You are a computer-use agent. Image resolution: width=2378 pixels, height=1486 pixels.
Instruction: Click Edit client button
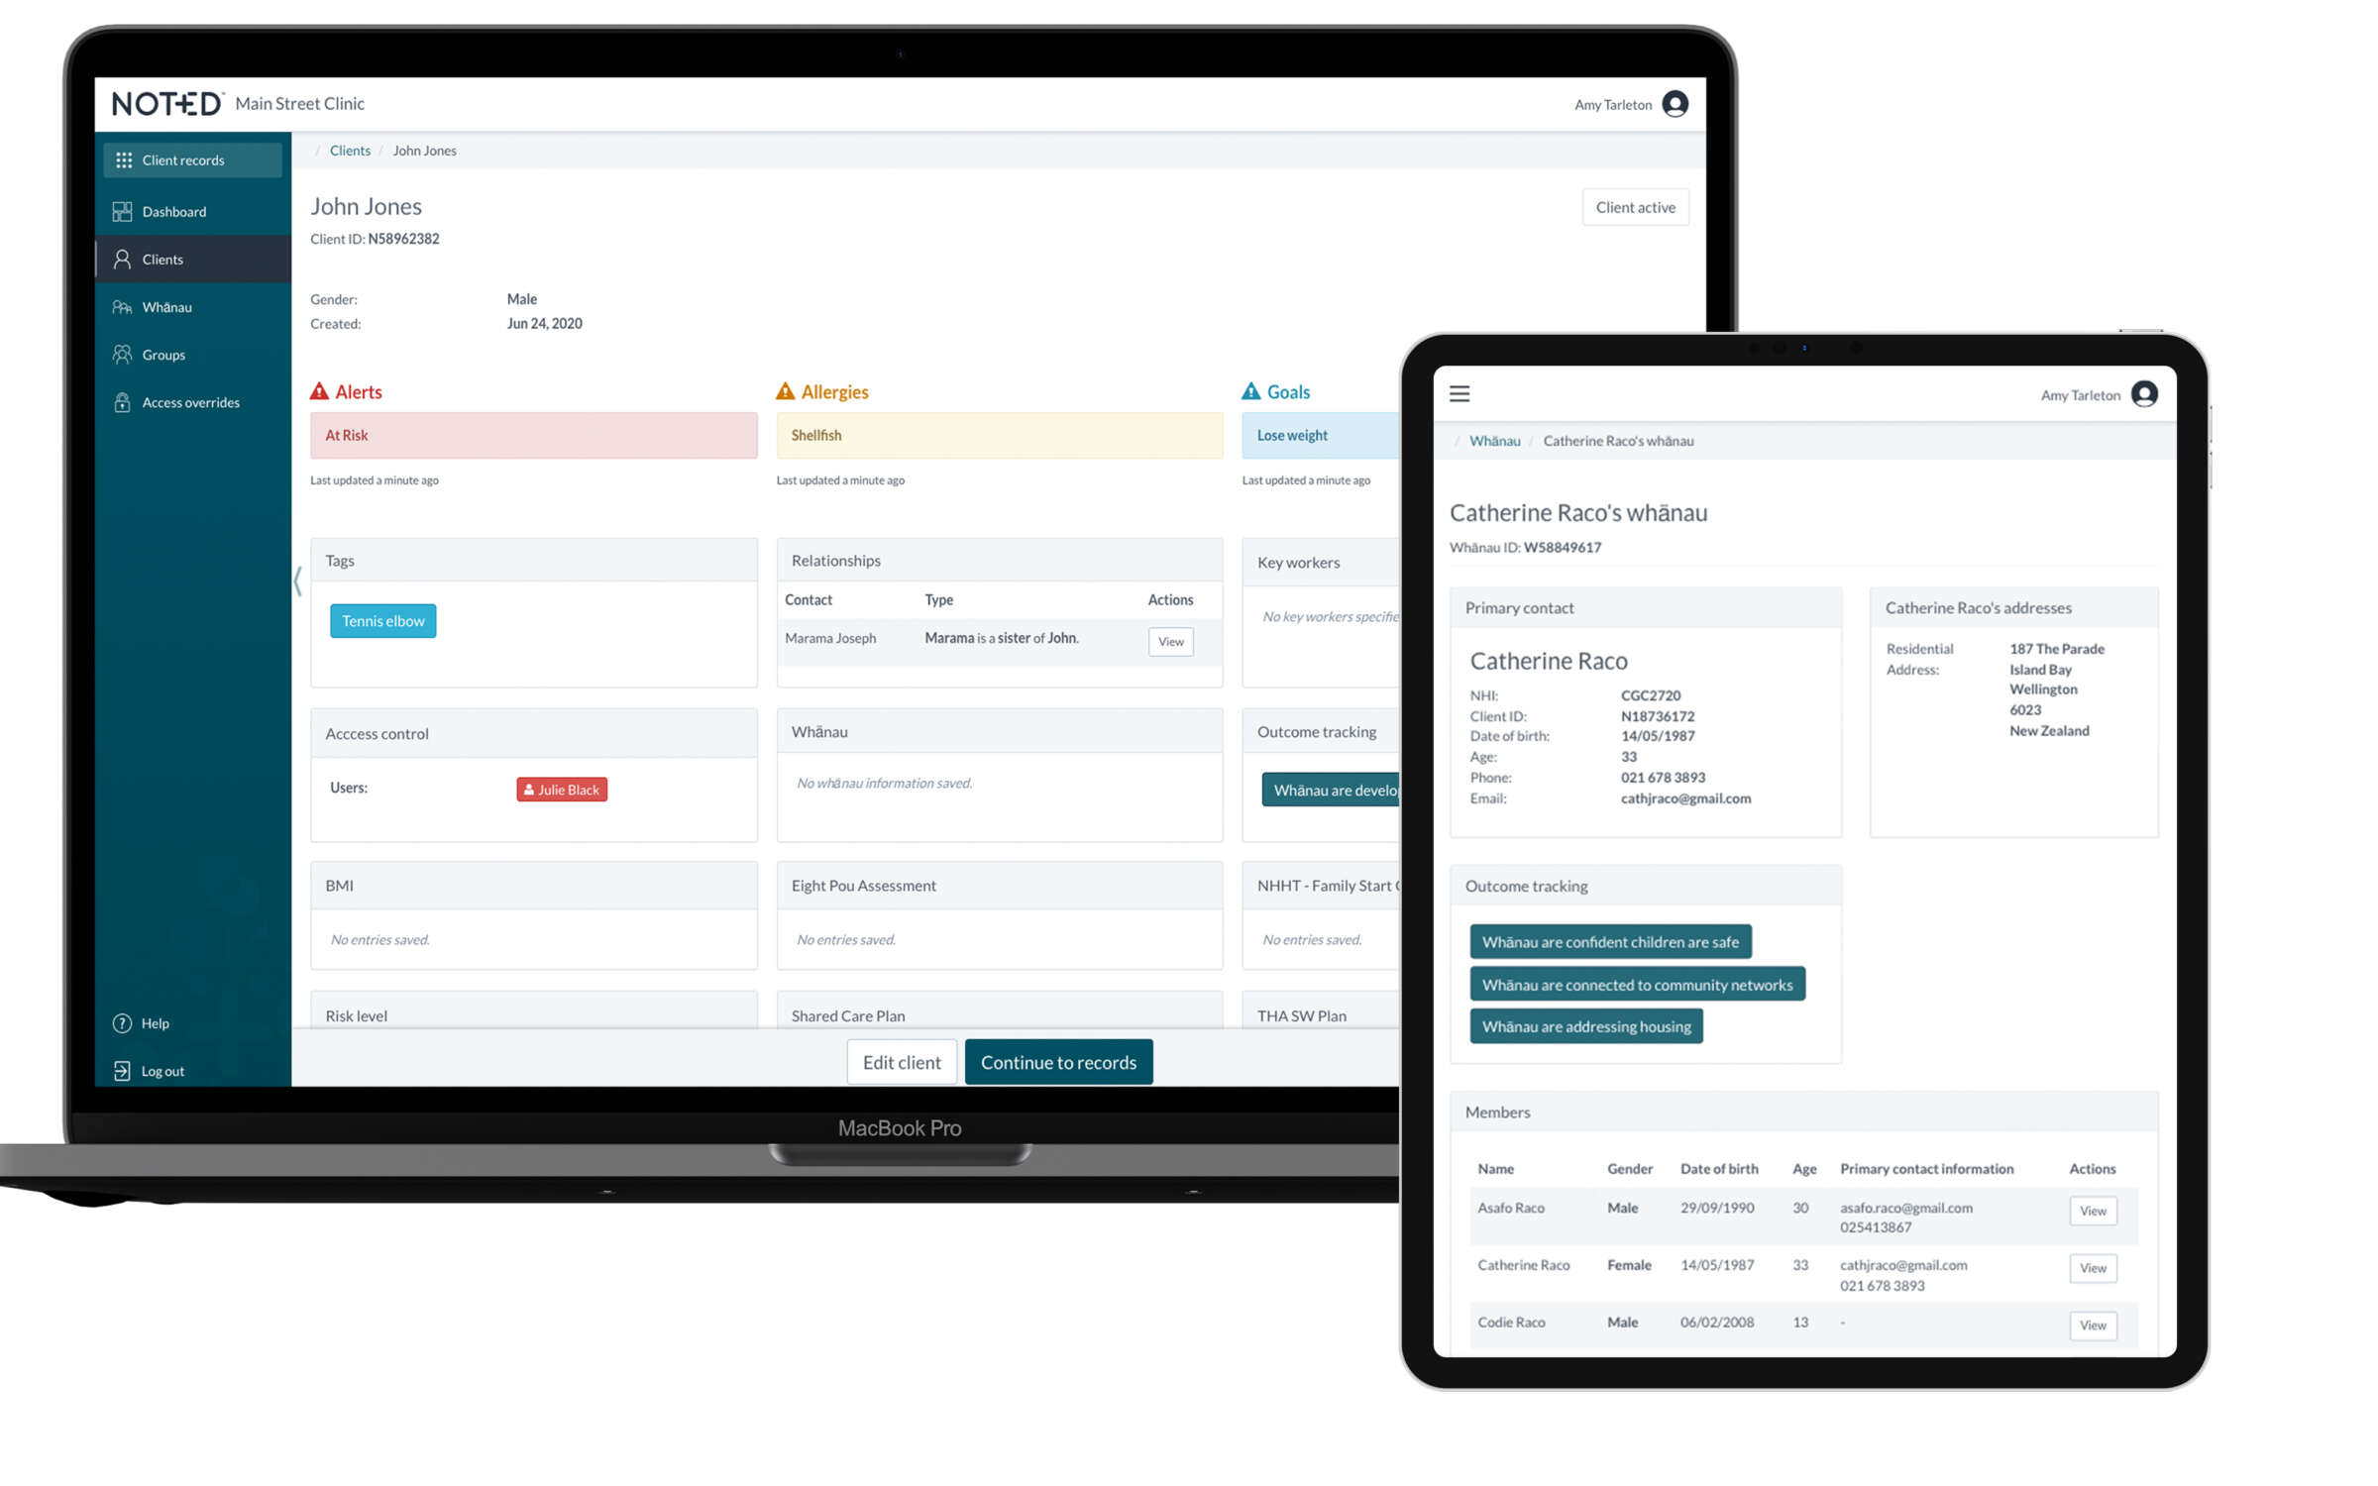click(x=903, y=1061)
